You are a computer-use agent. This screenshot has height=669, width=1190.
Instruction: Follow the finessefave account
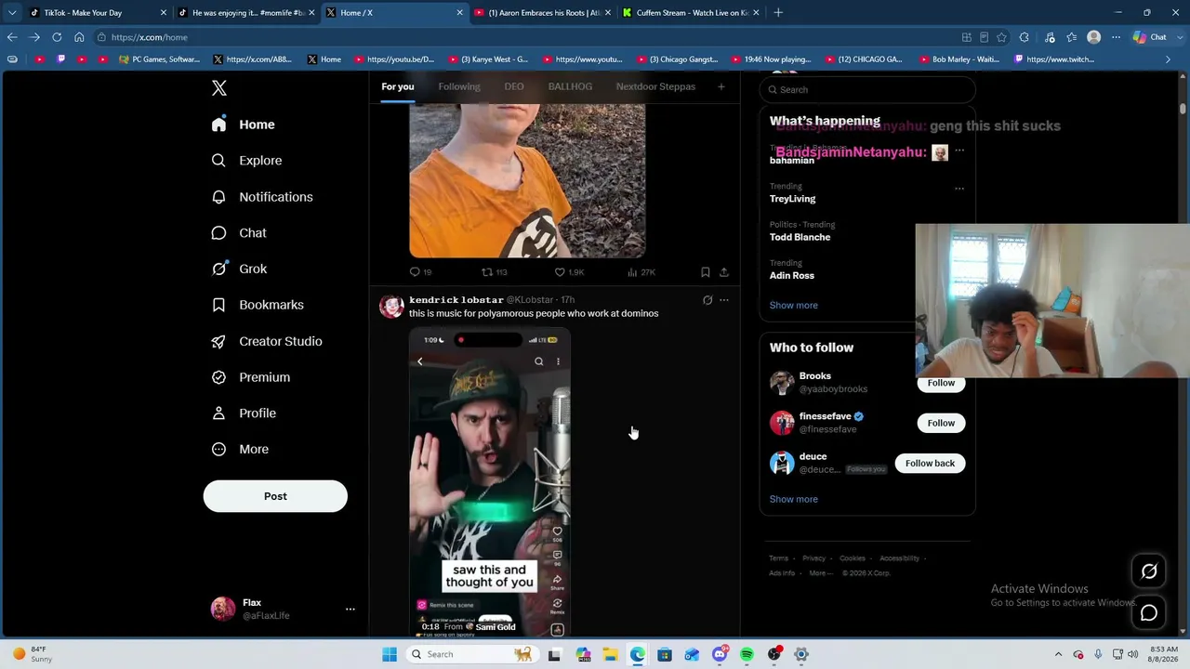click(x=941, y=424)
